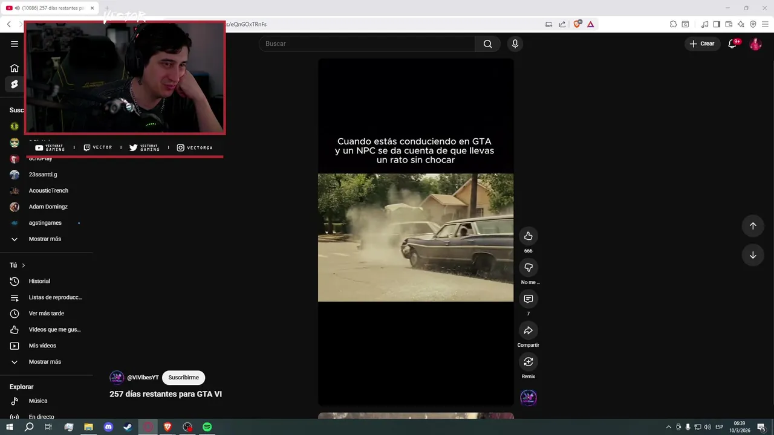Click the Brave Shields lion icon
774x435 pixels.
(577, 24)
